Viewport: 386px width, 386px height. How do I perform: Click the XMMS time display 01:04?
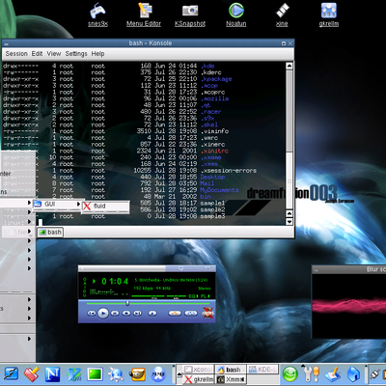click(x=115, y=282)
